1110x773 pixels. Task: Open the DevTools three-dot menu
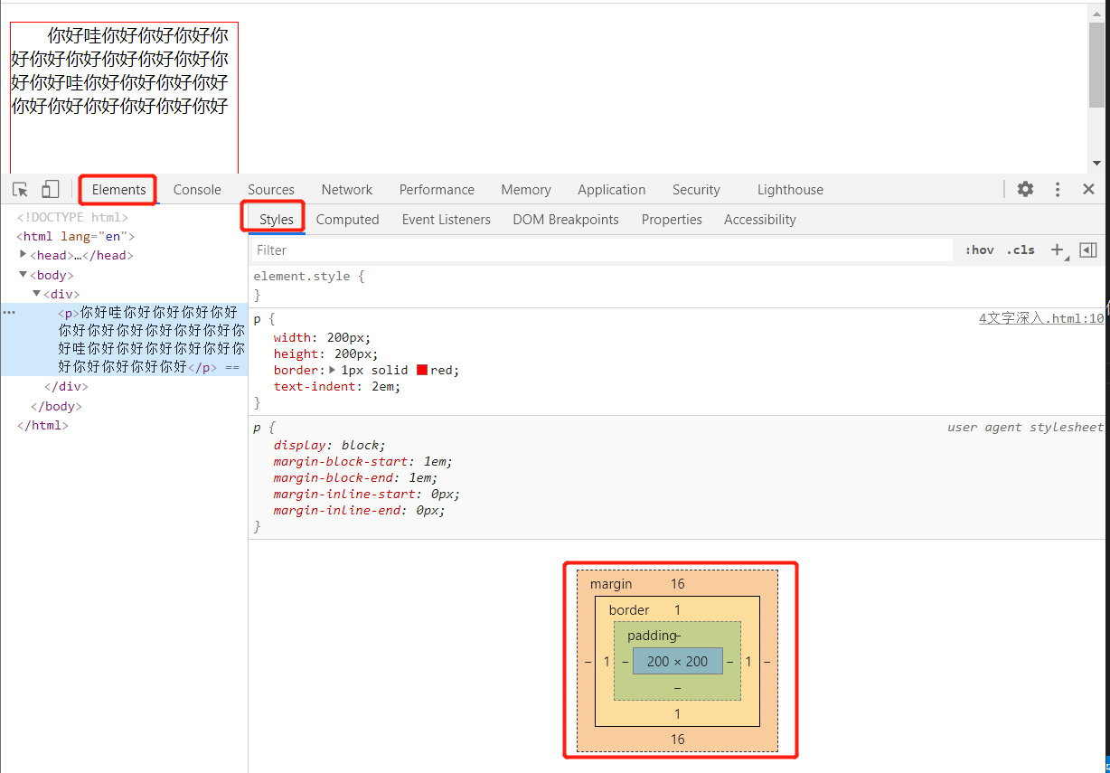coord(1058,189)
